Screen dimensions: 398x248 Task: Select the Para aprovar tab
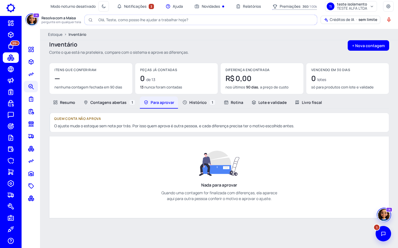(x=159, y=103)
